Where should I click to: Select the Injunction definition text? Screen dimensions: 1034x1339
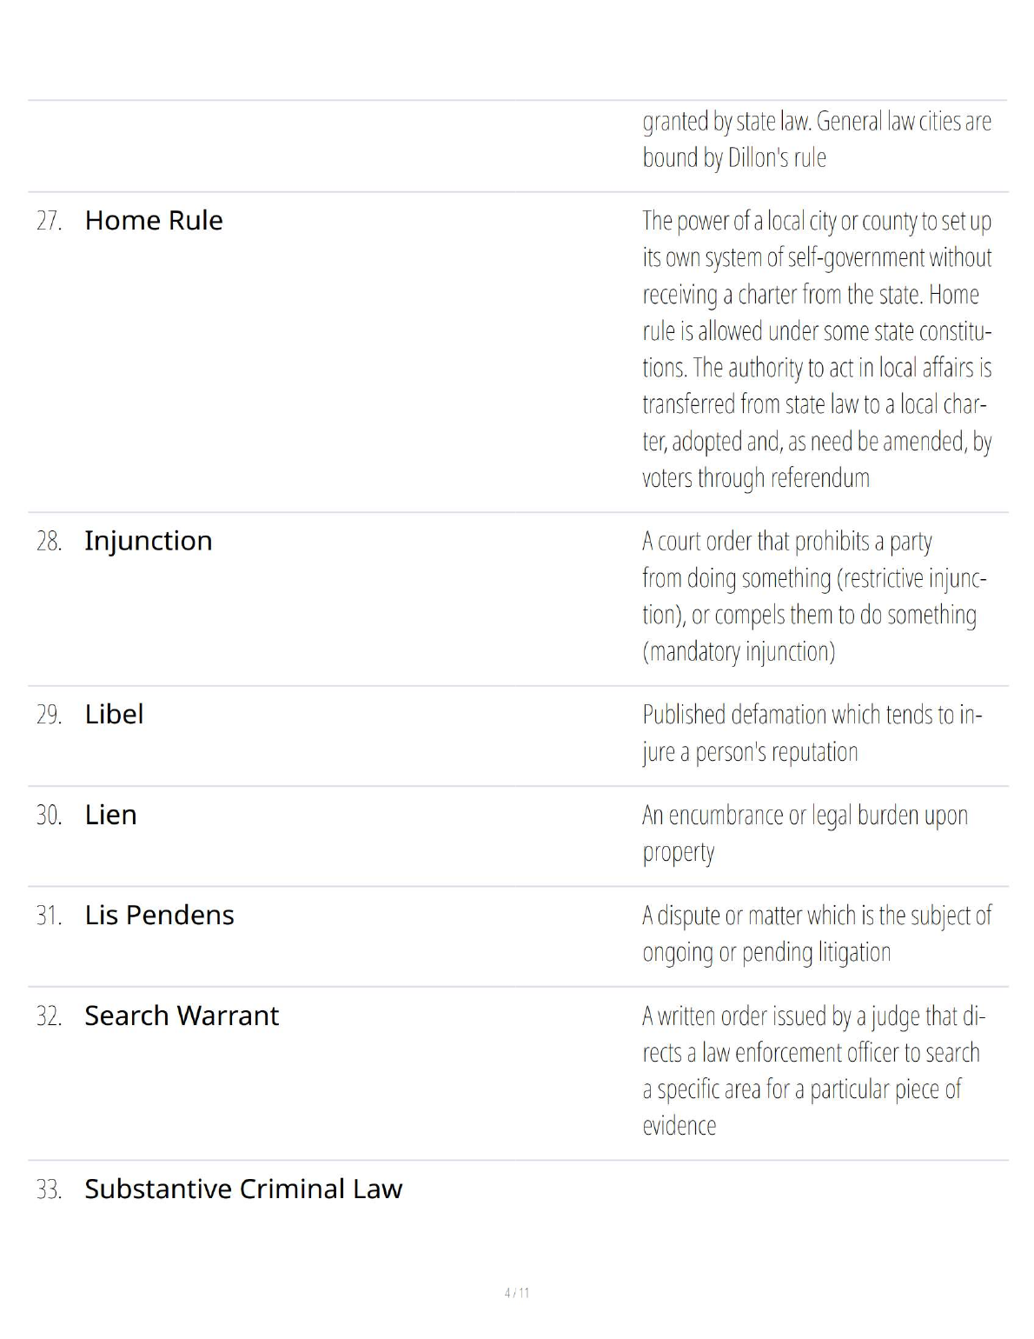pos(814,596)
